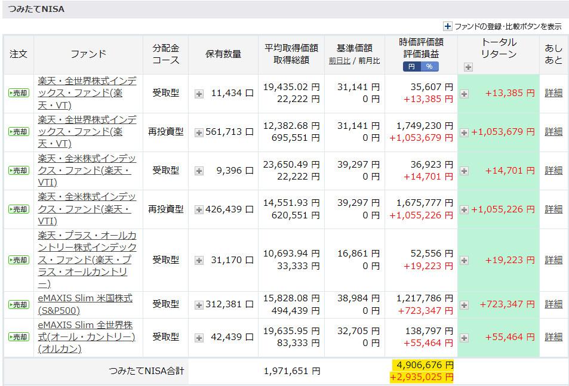Image resolution: width=569 pixels, height=386 pixels.
Task: Expand holdings detail for 42,439 口 row
Action: click(199, 338)
